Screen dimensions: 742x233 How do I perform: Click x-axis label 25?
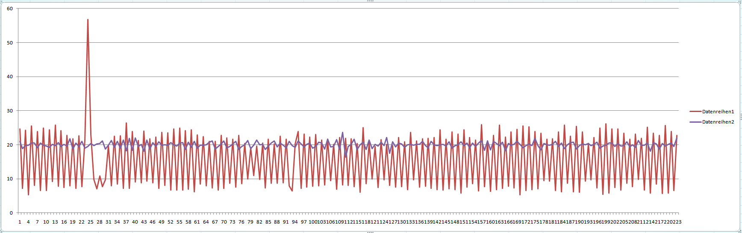pyautogui.click(x=91, y=222)
